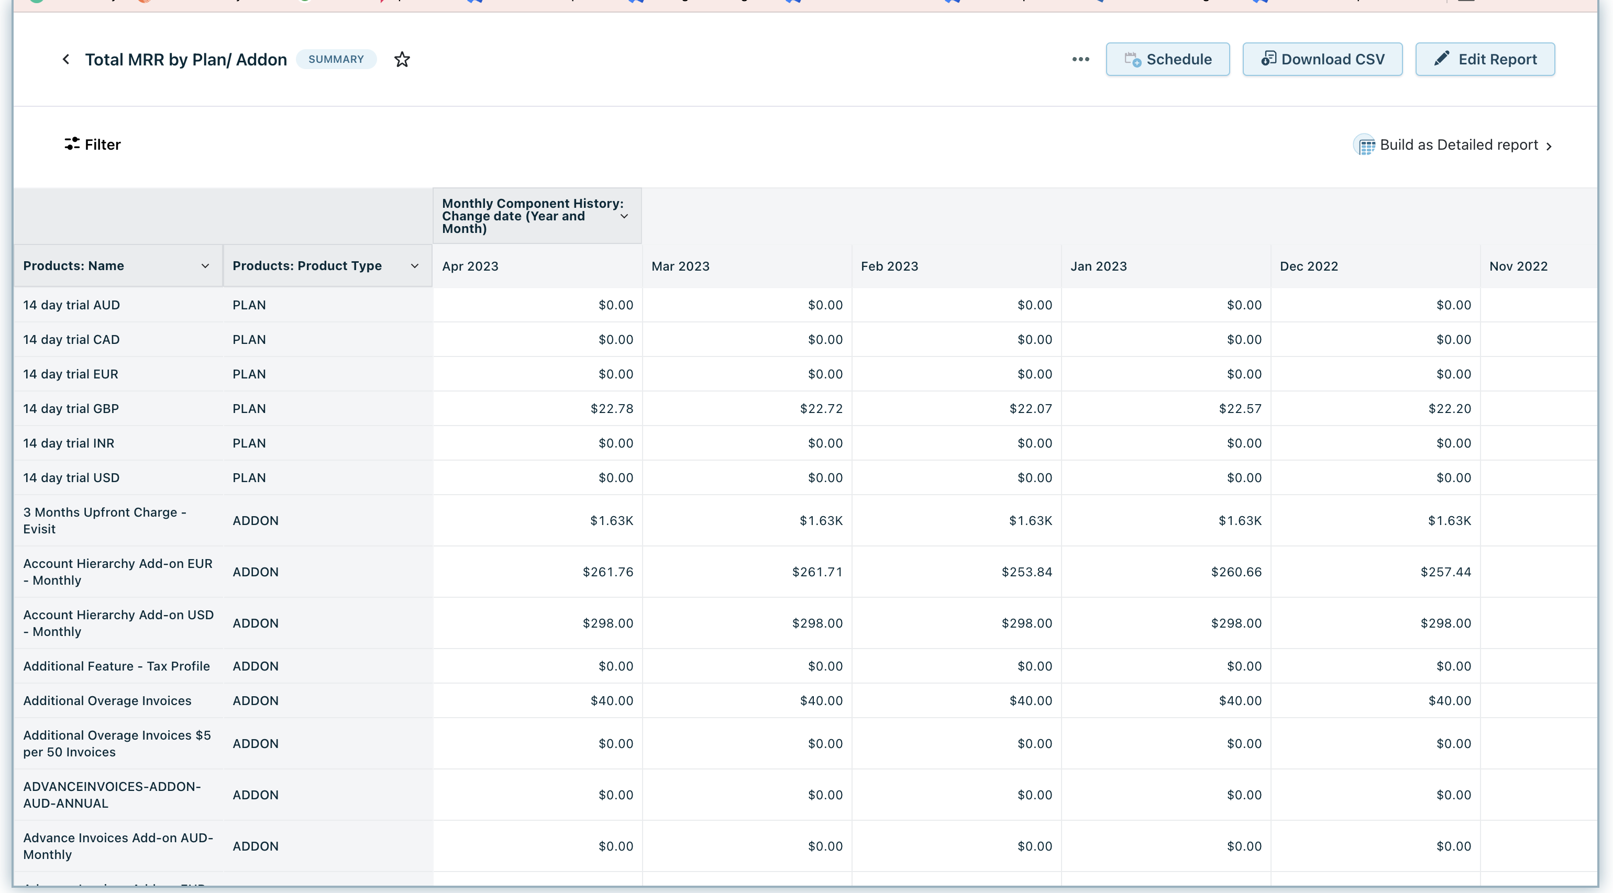Click the Edit Report button

pos(1485,60)
